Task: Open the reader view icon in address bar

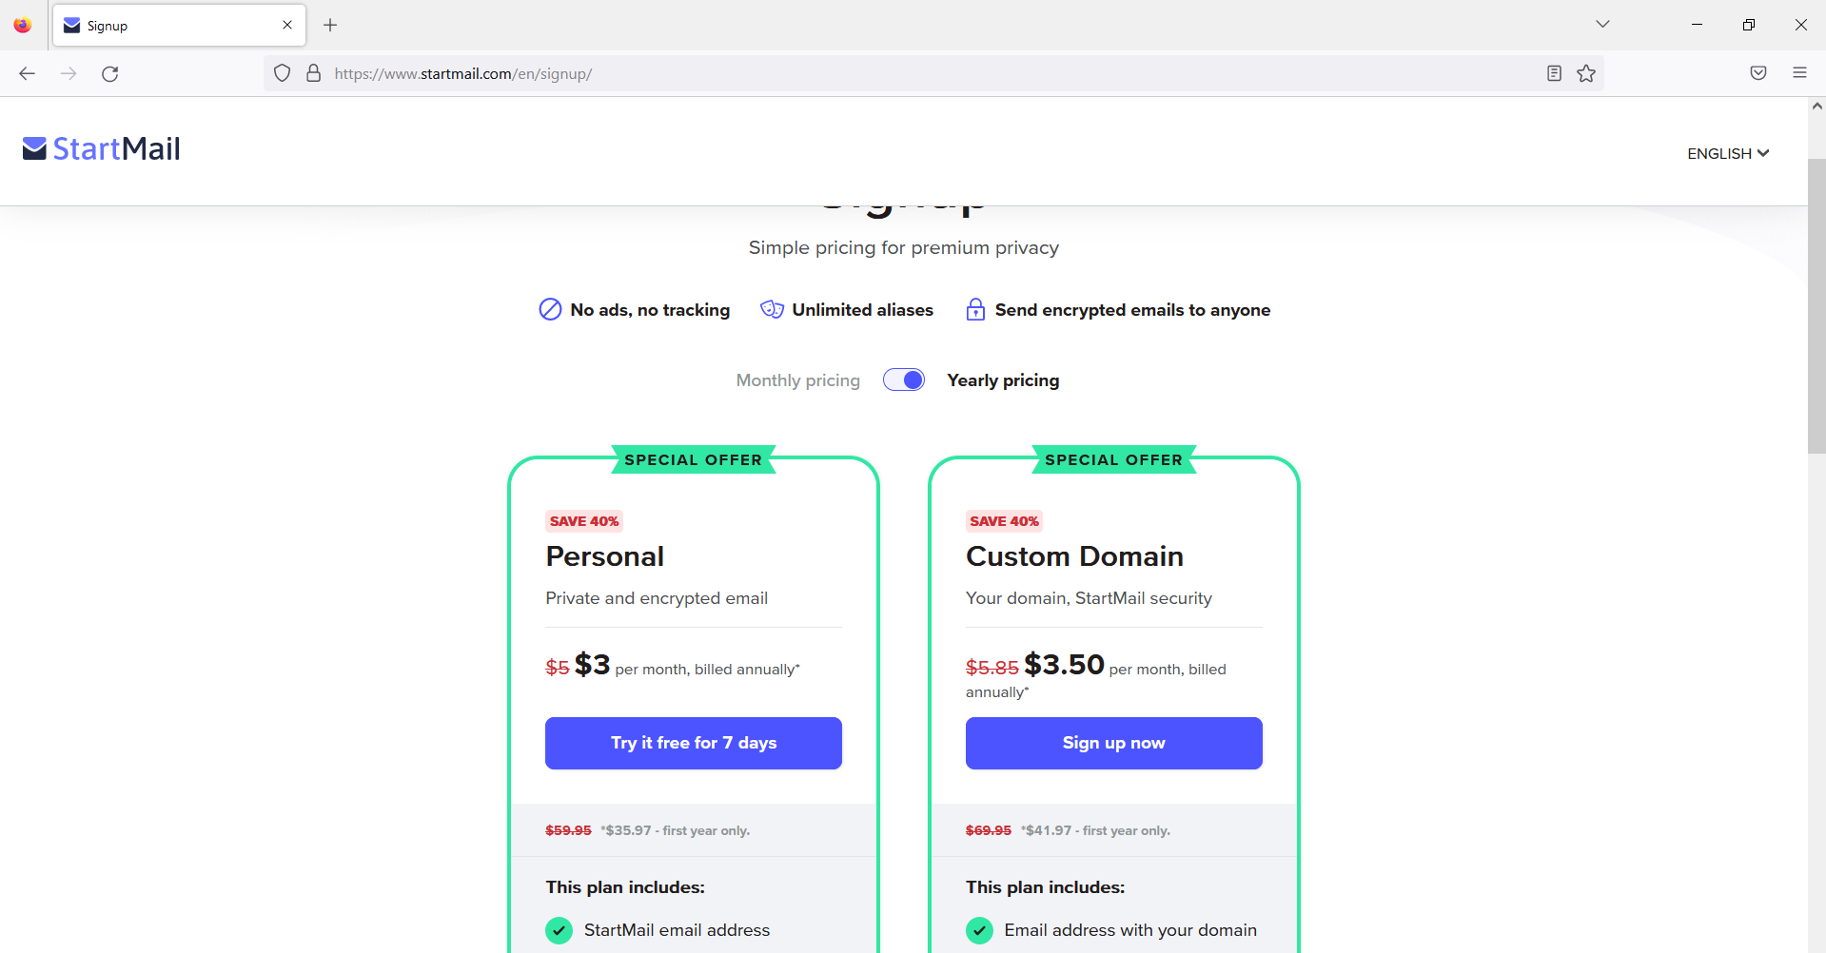Action: tap(1553, 73)
